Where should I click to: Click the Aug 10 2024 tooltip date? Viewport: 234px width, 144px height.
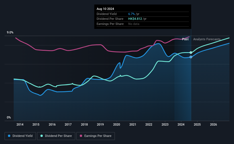pos(105,9)
